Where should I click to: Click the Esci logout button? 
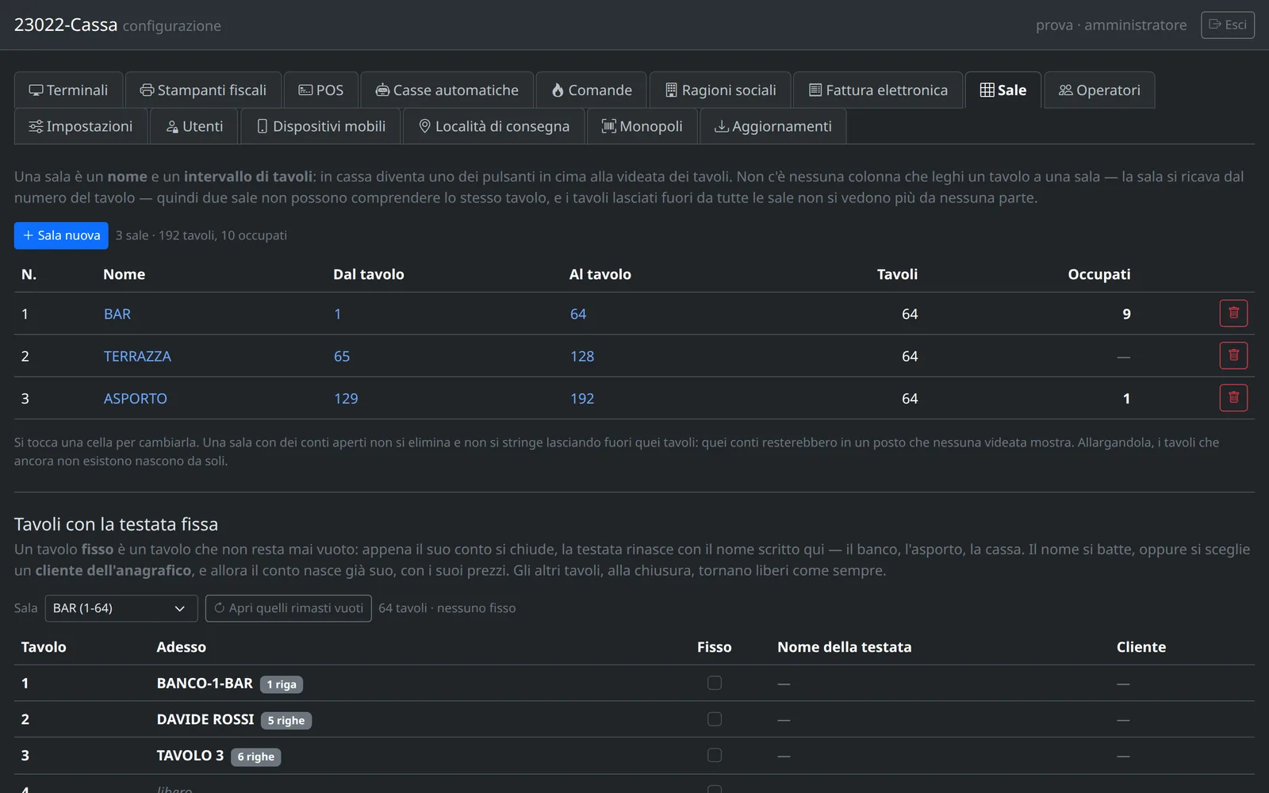(x=1228, y=25)
